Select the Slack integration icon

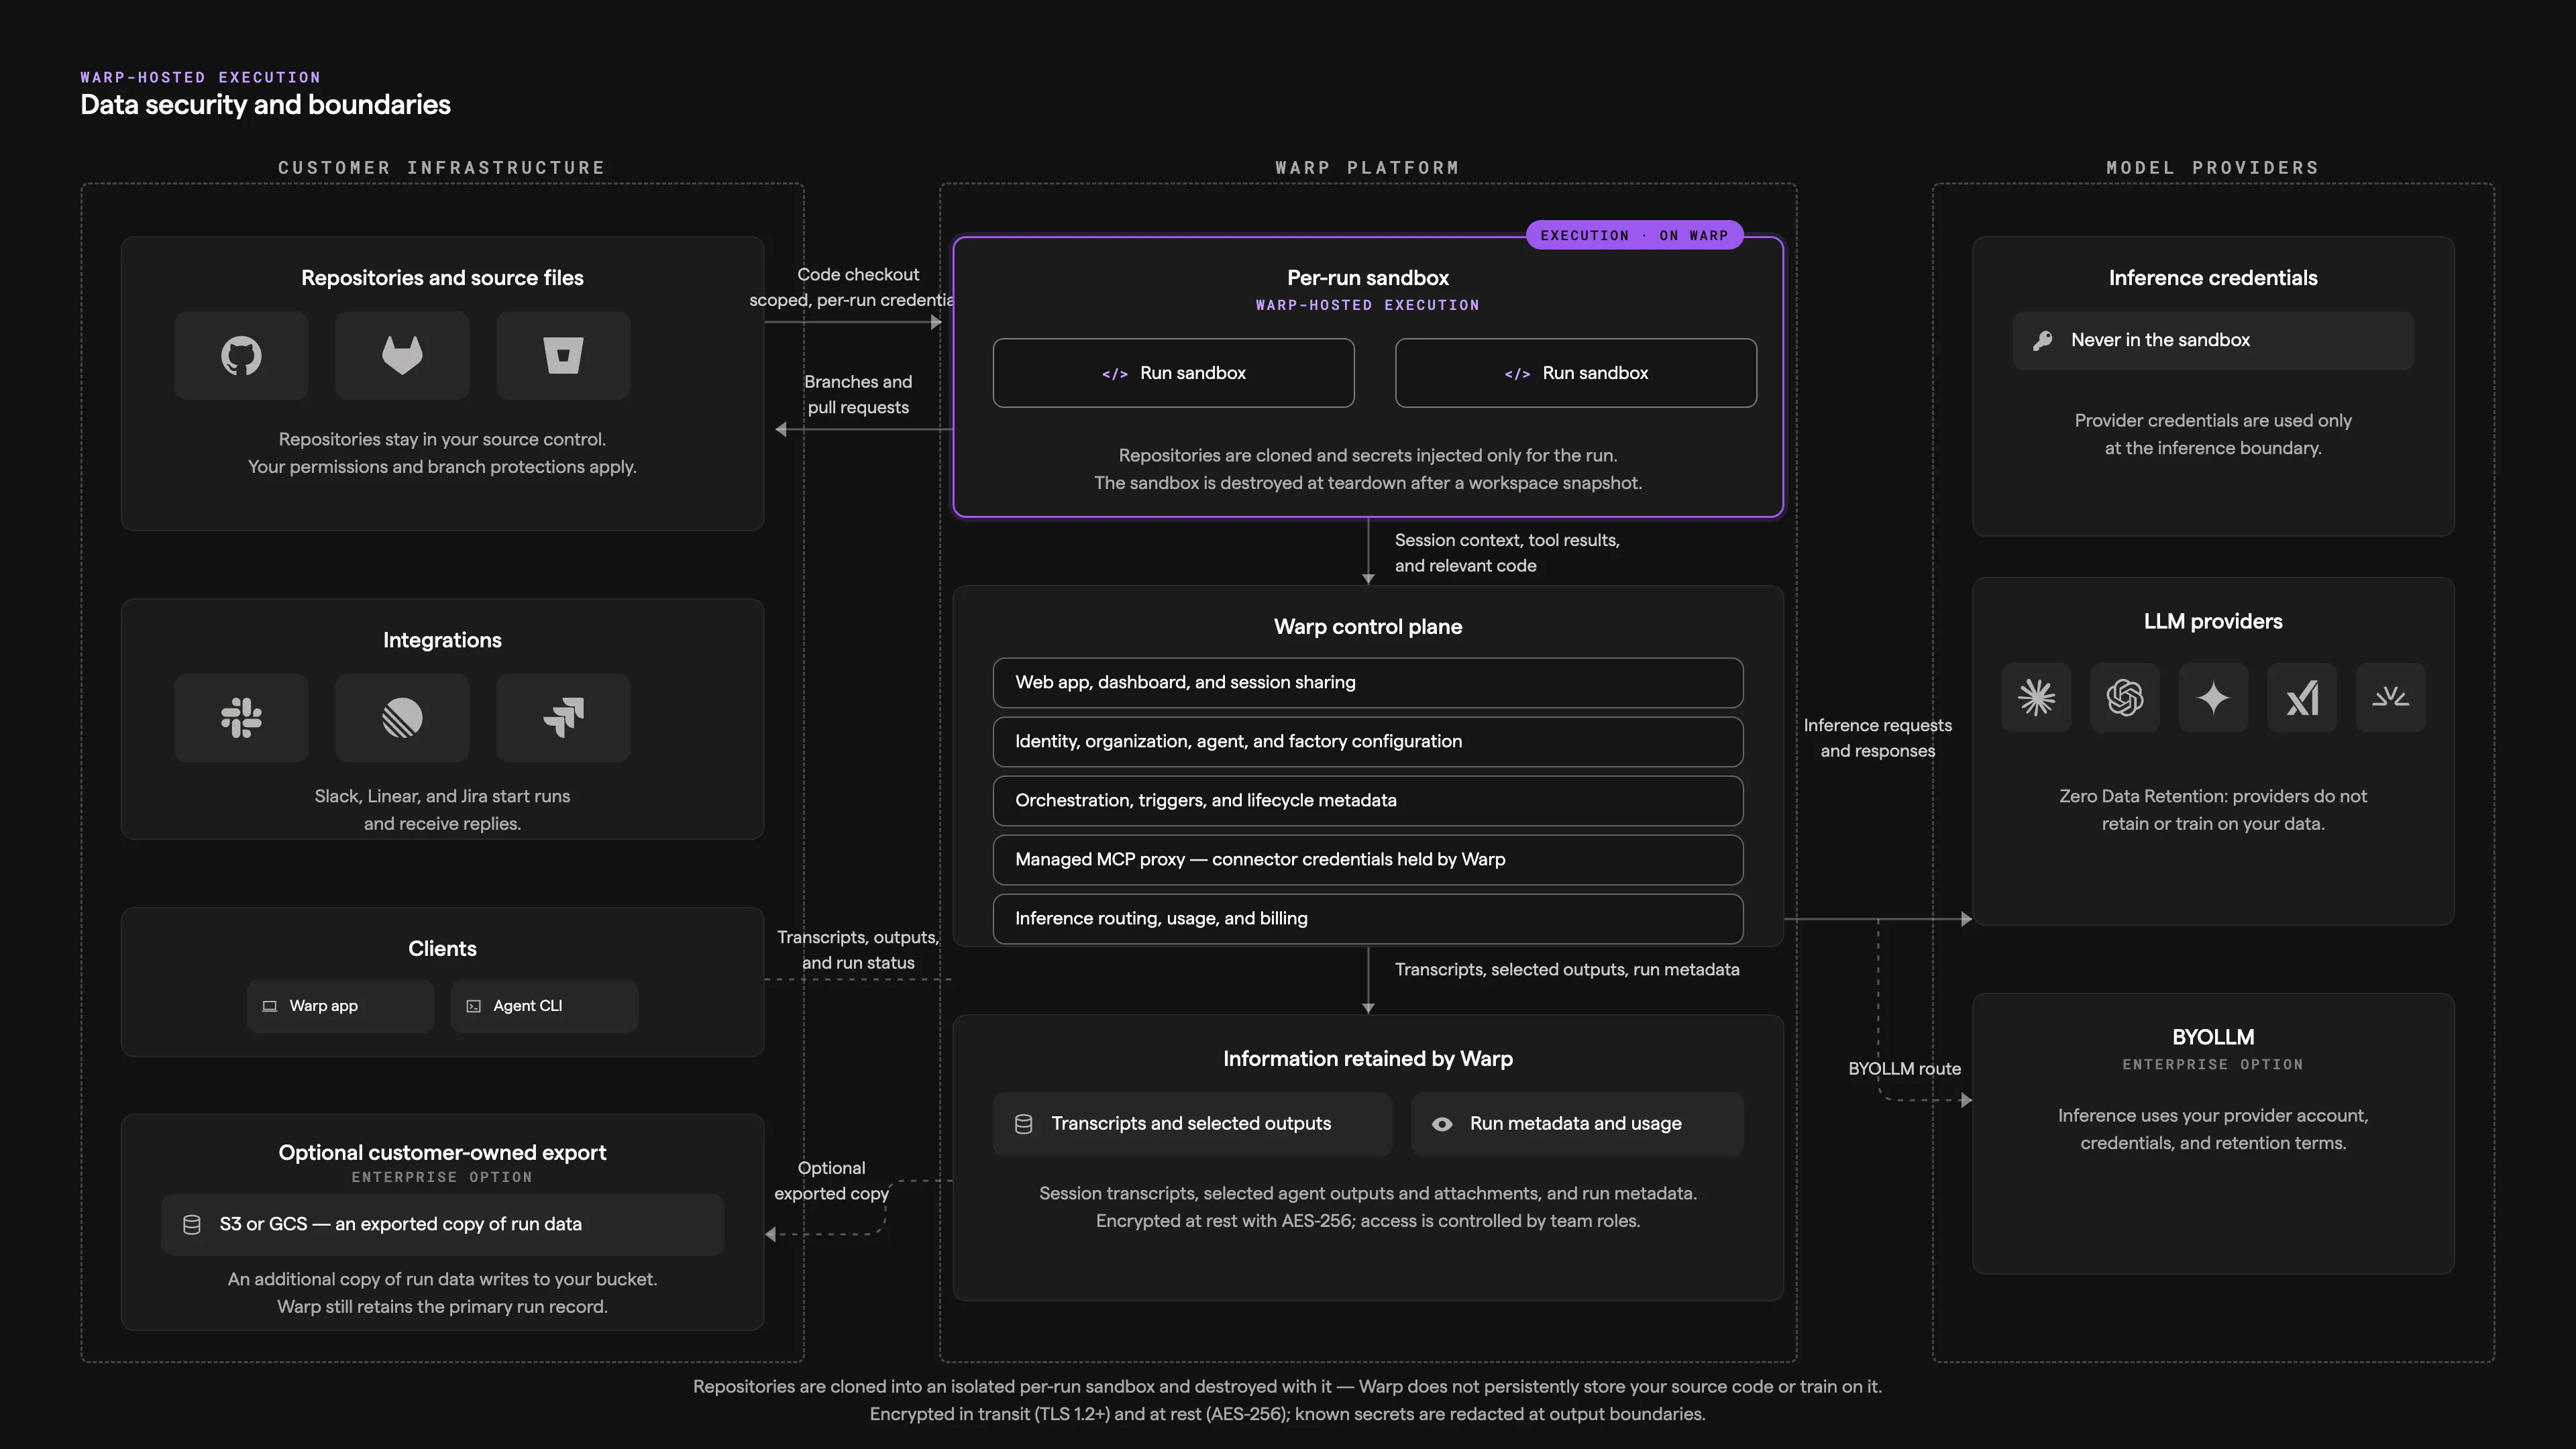(241, 717)
